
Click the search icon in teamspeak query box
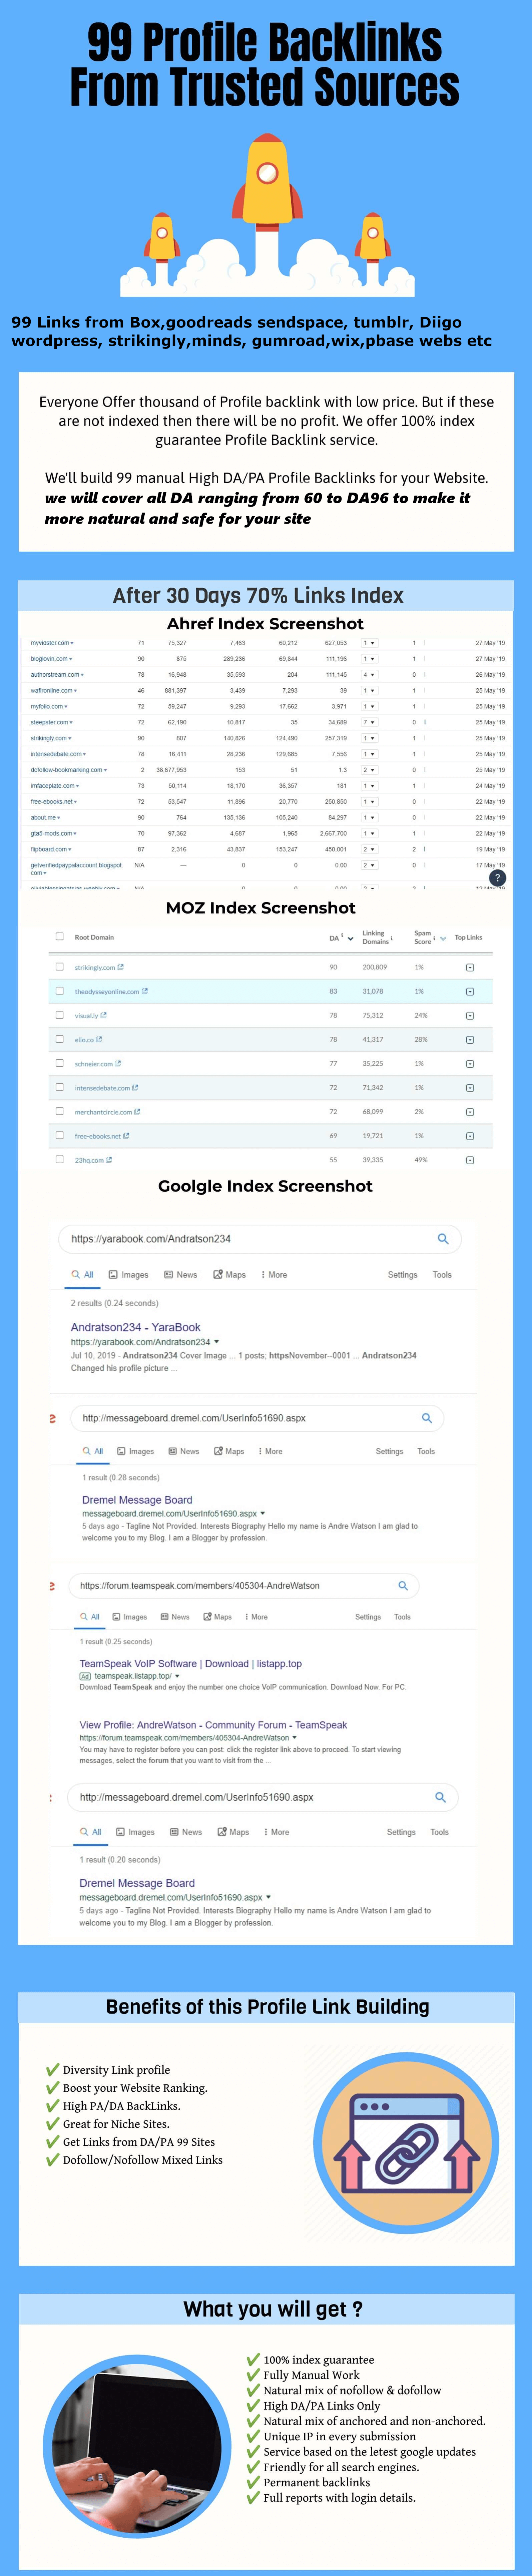(403, 1585)
